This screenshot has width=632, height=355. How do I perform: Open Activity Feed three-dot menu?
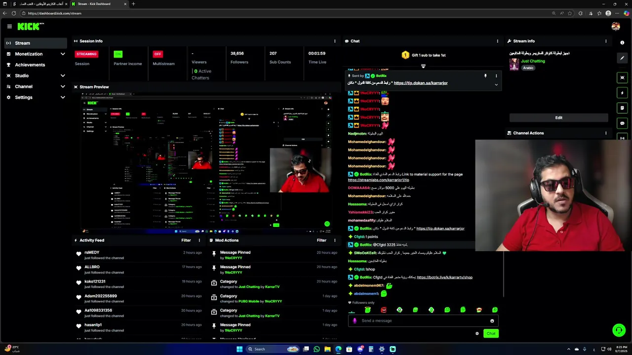click(199, 240)
